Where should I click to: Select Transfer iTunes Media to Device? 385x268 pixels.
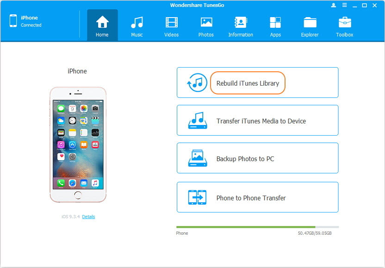257,120
